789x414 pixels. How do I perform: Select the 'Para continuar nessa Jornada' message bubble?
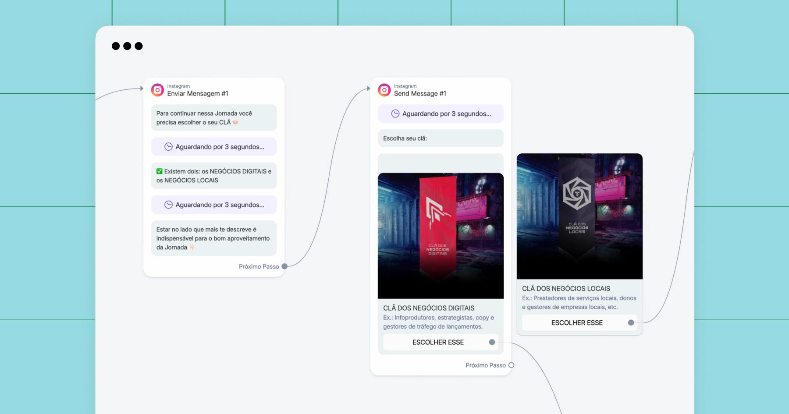coord(214,117)
